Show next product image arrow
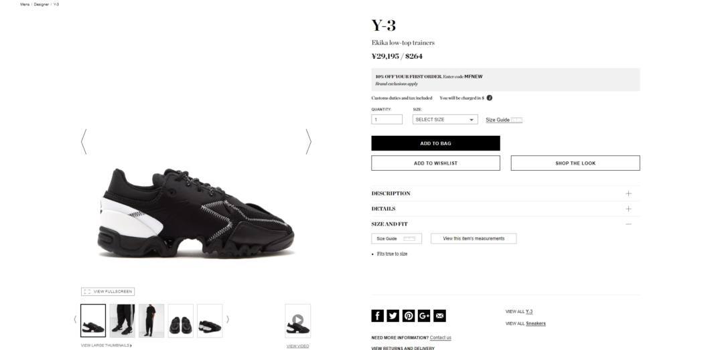 tap(308, 141)
